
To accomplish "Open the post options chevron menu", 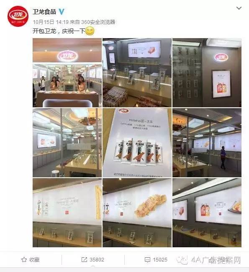I will tap(239, 8).
